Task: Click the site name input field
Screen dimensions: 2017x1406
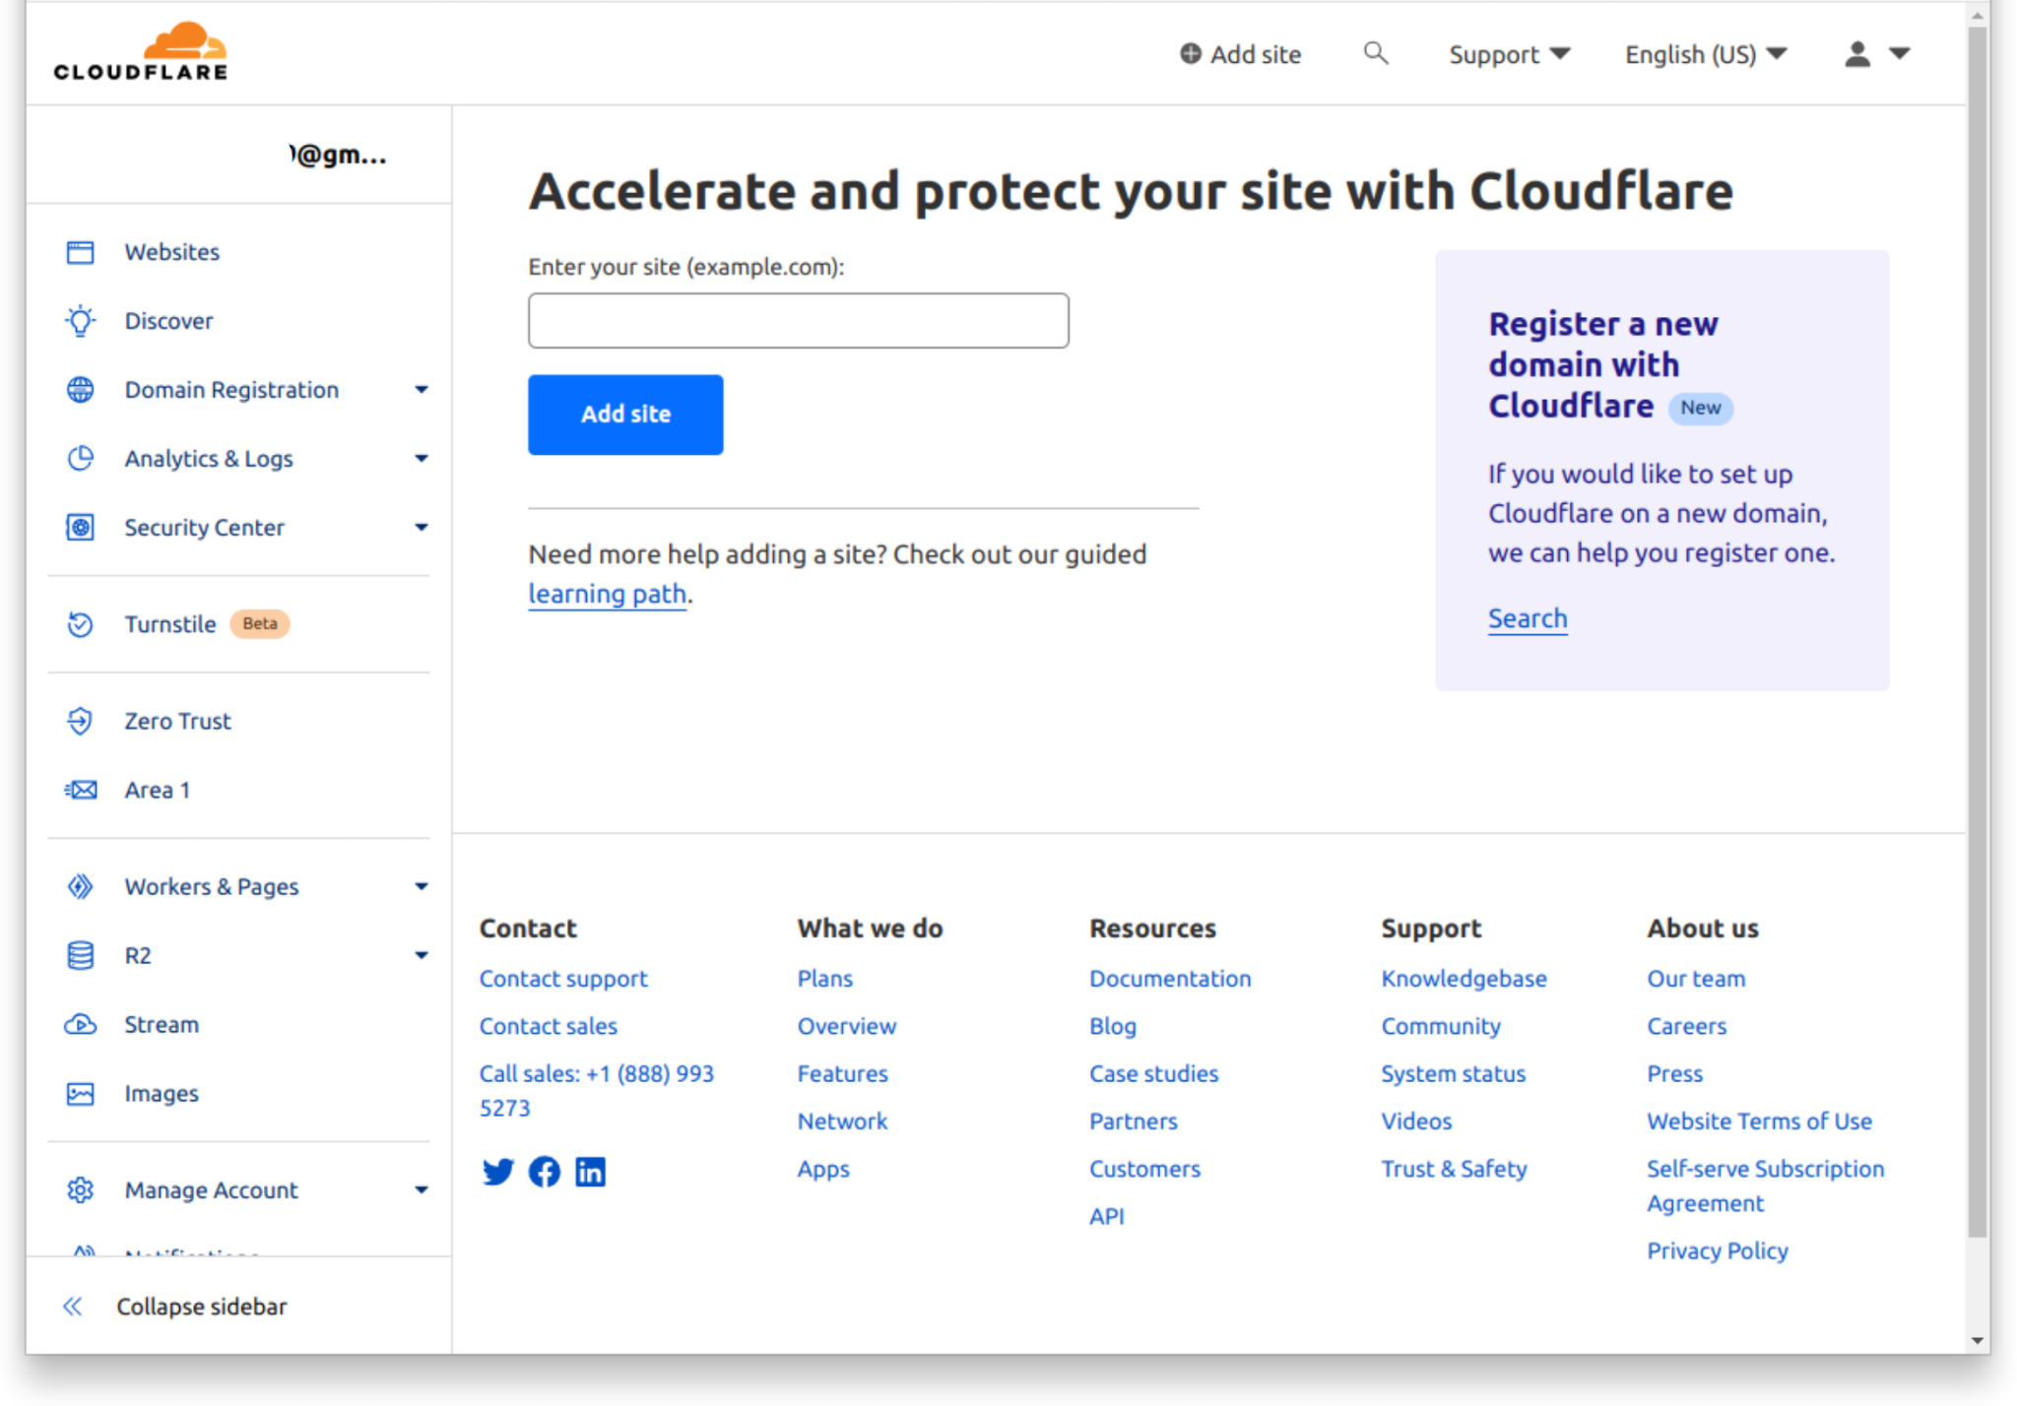Action: 798,320
